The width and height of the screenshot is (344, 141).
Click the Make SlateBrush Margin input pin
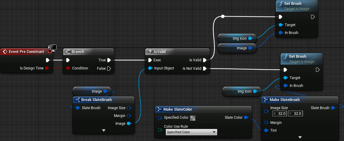point(266,122)
